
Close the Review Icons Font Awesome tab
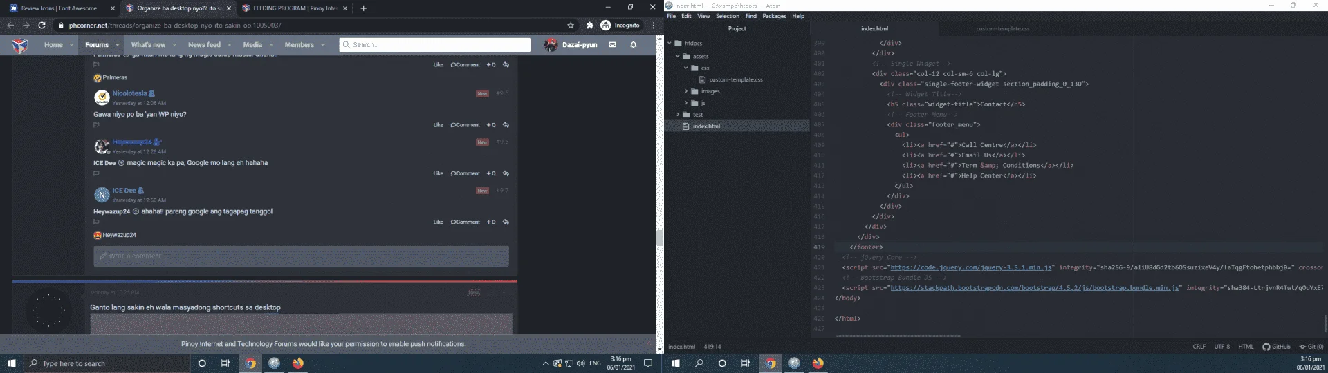[x=113, y=8]
